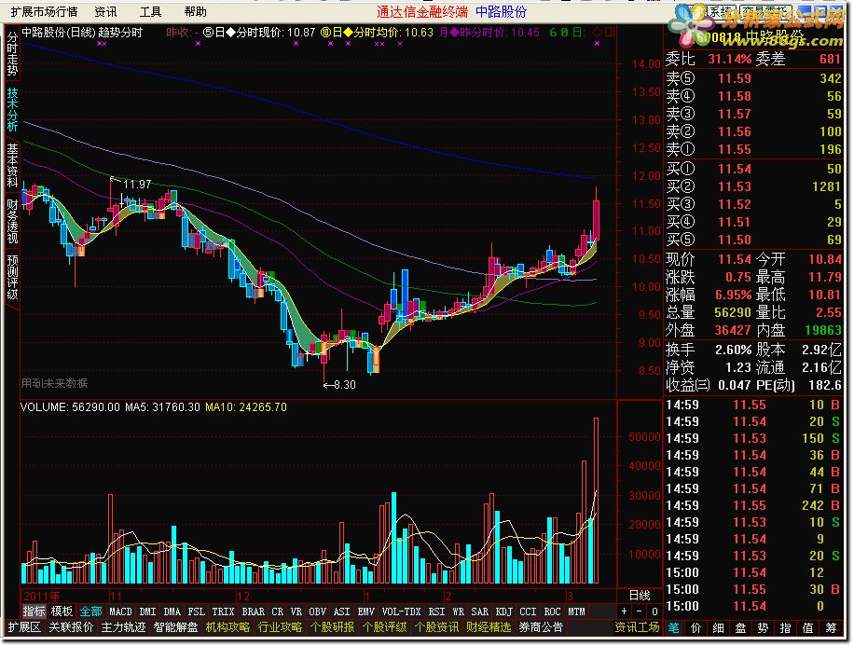Screen dimensions: 854x646
Task: Click the red square icon in chart header
Action: [x=610, y=33]
